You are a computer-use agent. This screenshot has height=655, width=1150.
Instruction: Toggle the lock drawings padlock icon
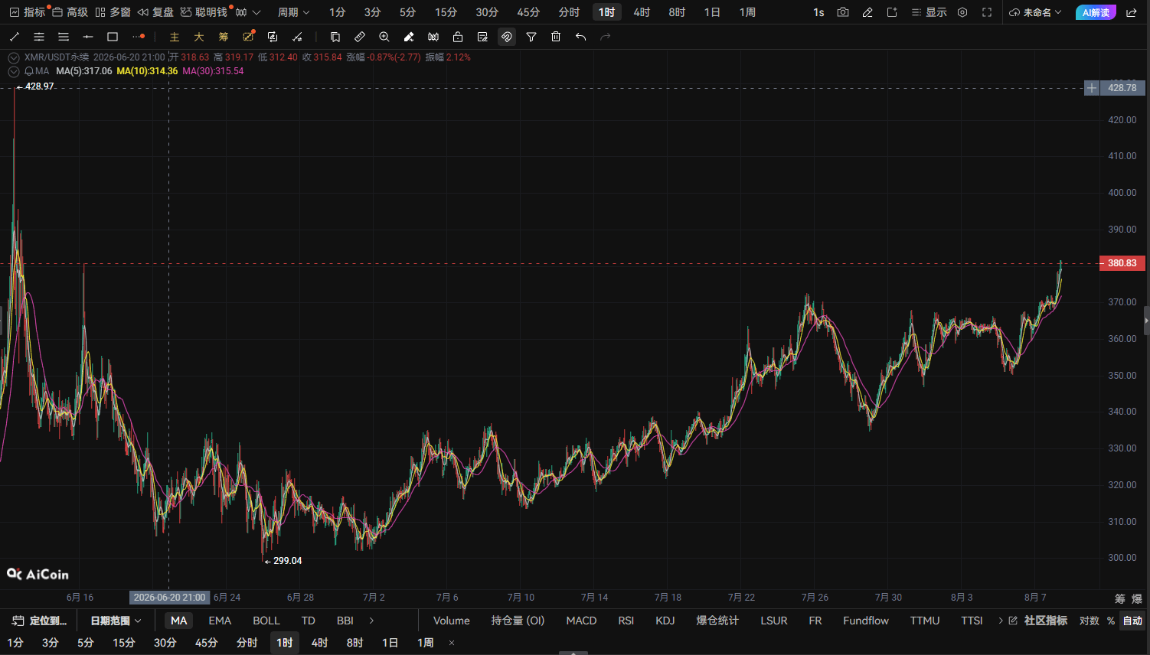[x=458, y=37]
